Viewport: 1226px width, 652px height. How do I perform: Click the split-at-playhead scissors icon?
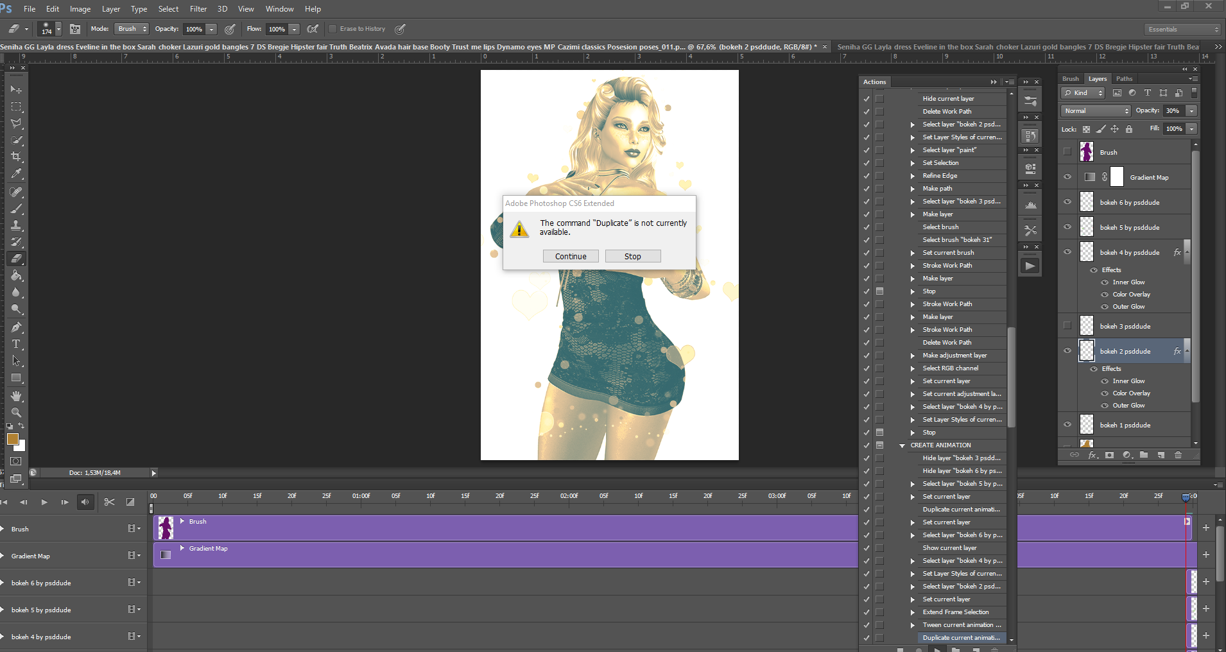pos(109,502)
